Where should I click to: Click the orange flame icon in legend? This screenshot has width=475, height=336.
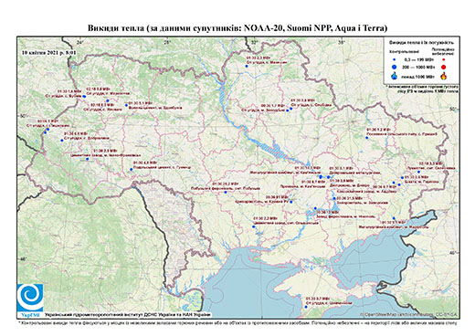tap(443, 76)
